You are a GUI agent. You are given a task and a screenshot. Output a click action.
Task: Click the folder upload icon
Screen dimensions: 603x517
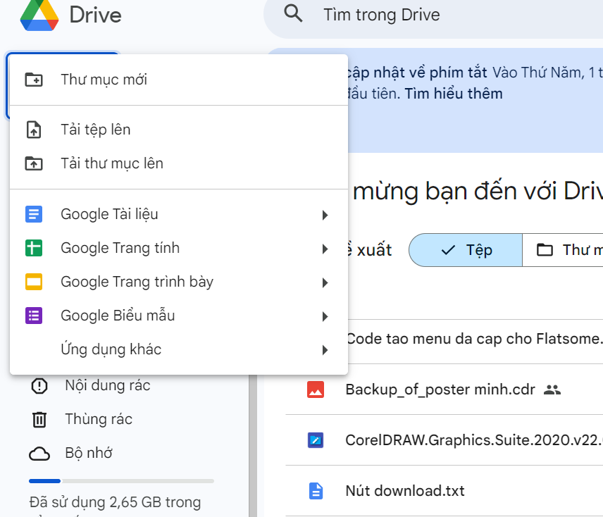[x=34, y=163]
